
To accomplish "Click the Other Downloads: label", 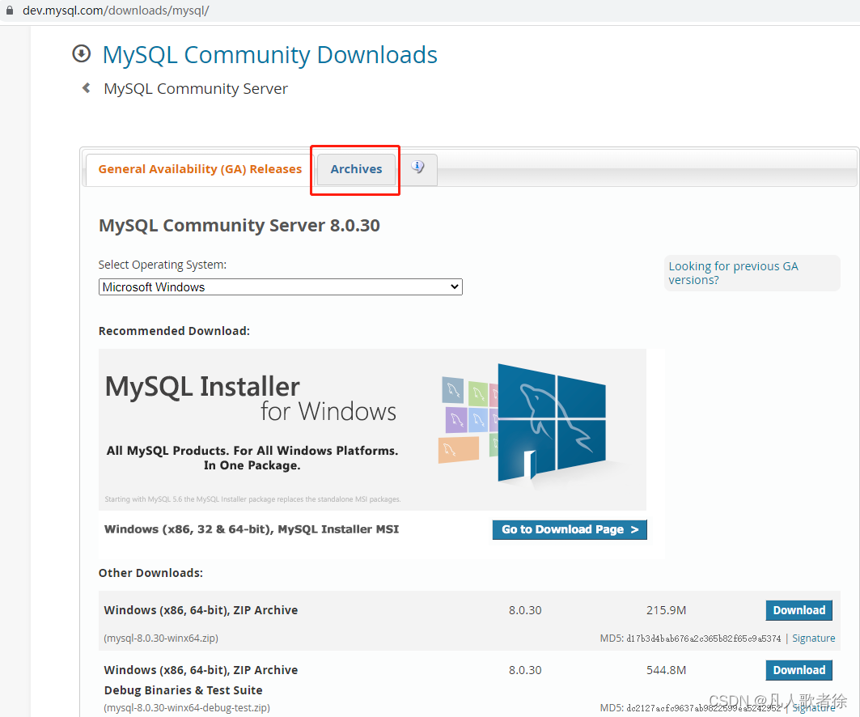I will pos(150,573).
